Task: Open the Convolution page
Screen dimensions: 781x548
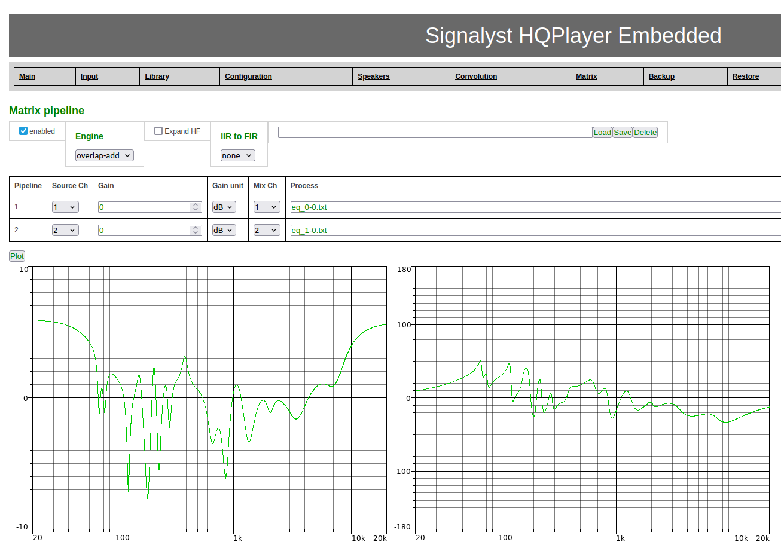Action: 476,76
